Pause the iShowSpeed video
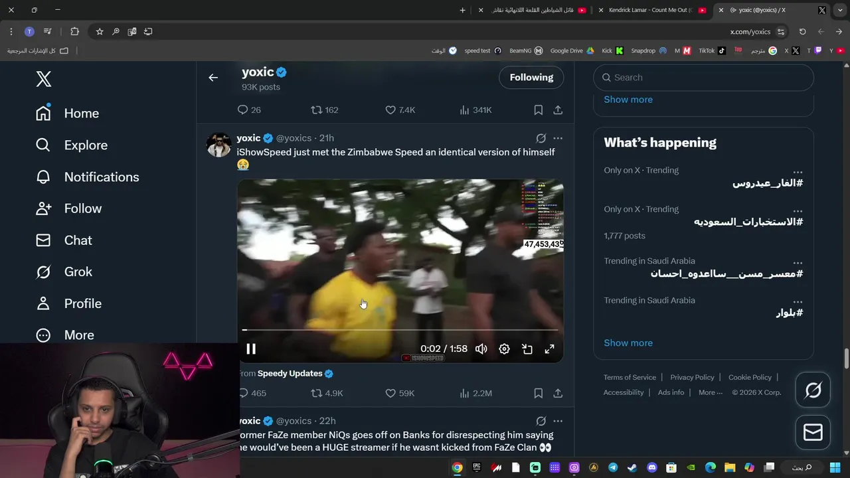The image size is (850, 478). coord(251,349)
